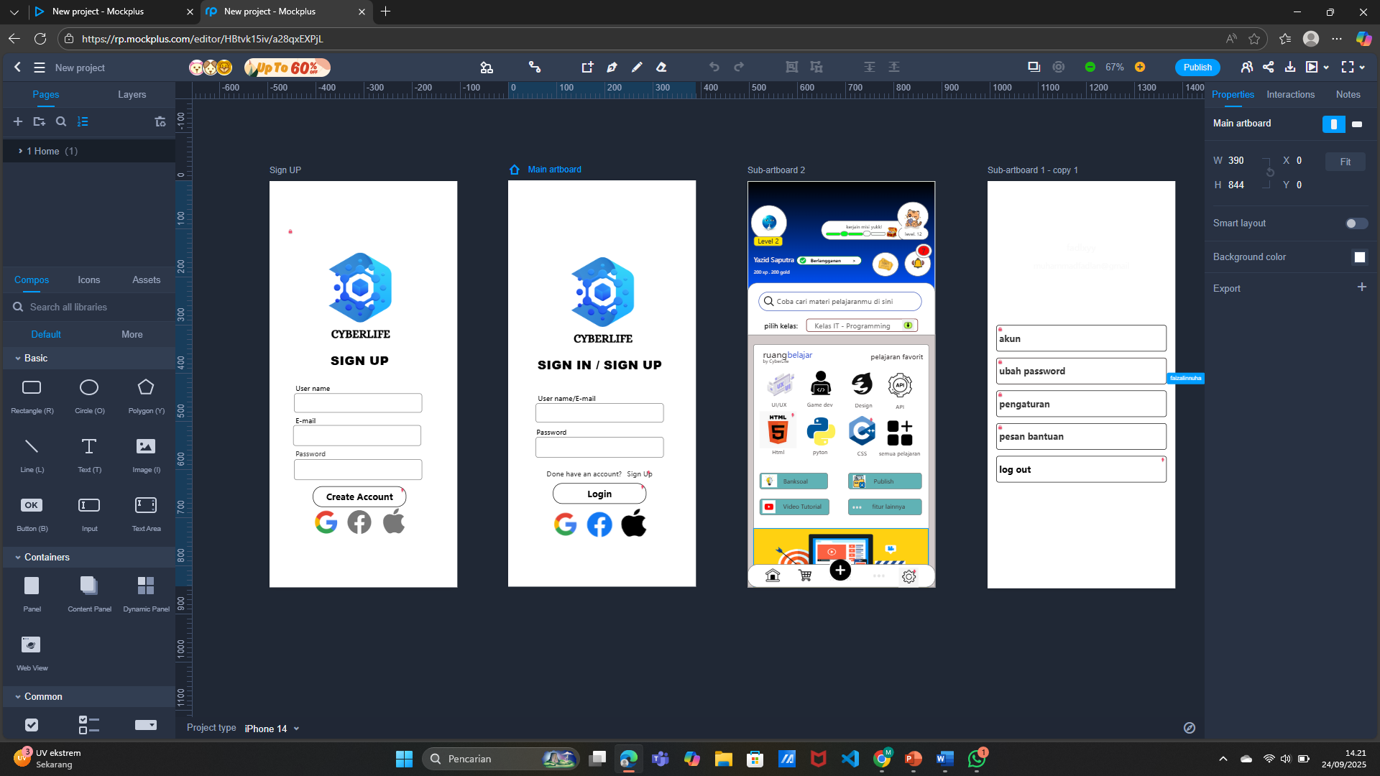Select landscape artboard orientation
The image size is (1380, 776).
[x=1357, y=124]
